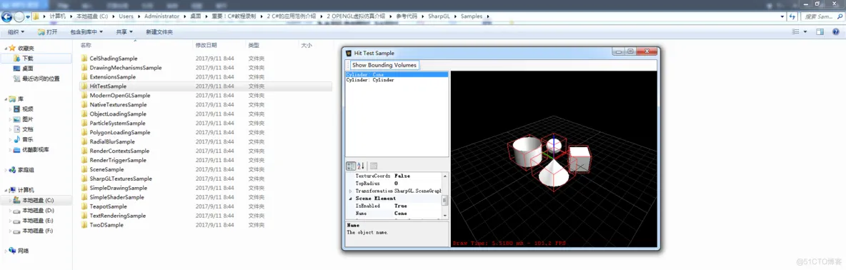Select the ExtensionsSample folder
846x270 pixels.
click(x=113, y=77)
